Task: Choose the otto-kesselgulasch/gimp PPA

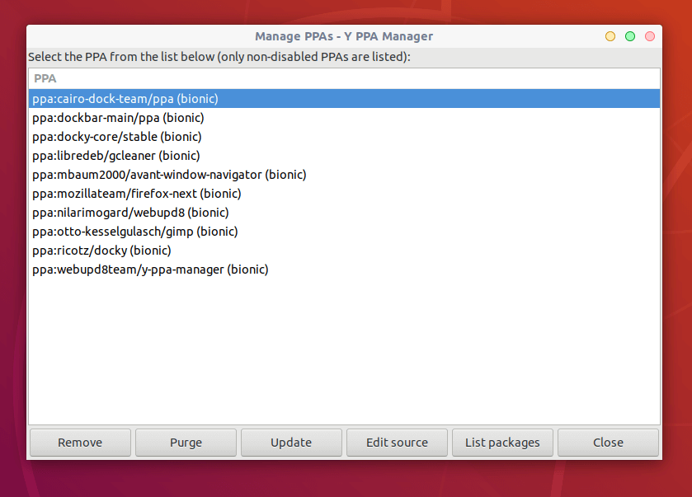Action: pyautogui.click(x=135, y=232)
